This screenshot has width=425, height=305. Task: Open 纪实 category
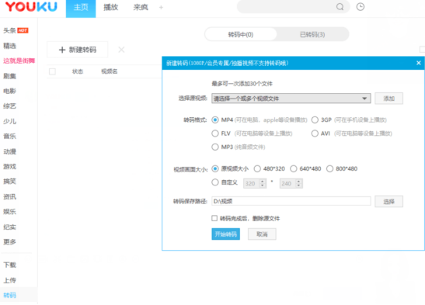pyautogui.click(x=10, y=227)
